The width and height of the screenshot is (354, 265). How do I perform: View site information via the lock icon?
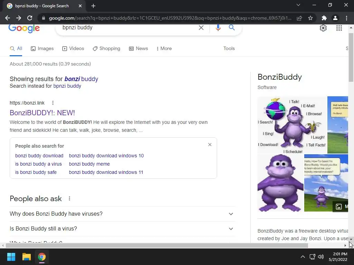pyautogui.click(x=44, y=18)
